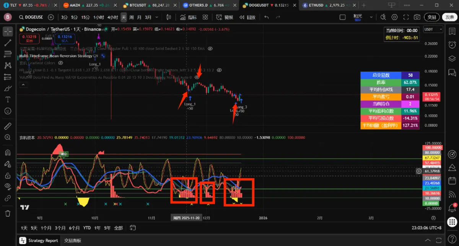The width and height of the screenshot is (459, 246).
Task: Open quick search magnifier icon
Action: point(383,17)
